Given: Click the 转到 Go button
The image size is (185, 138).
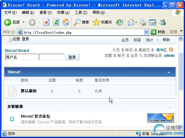Looking at the screenshot, I should [158, 32].
